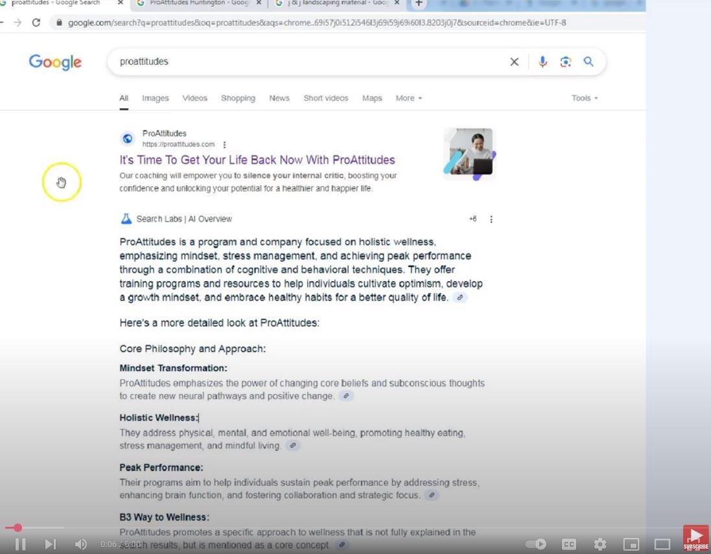
Task: Select the All results tab
Action: pyautogui.click(x=124, y=98)
